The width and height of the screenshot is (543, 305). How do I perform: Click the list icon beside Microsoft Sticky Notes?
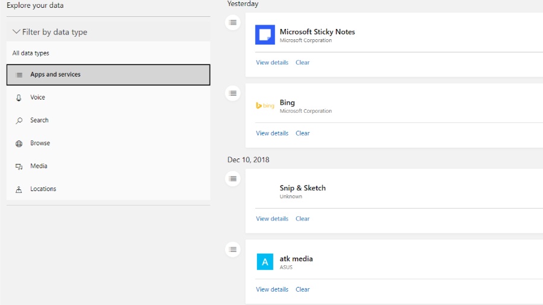[233, 22]
